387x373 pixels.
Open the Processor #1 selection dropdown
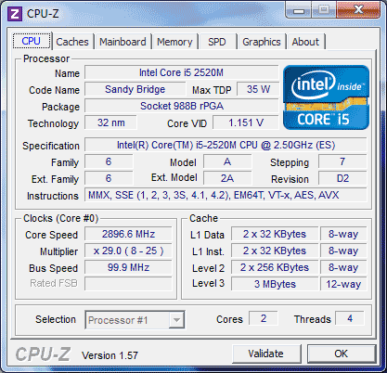coord(135,320)
